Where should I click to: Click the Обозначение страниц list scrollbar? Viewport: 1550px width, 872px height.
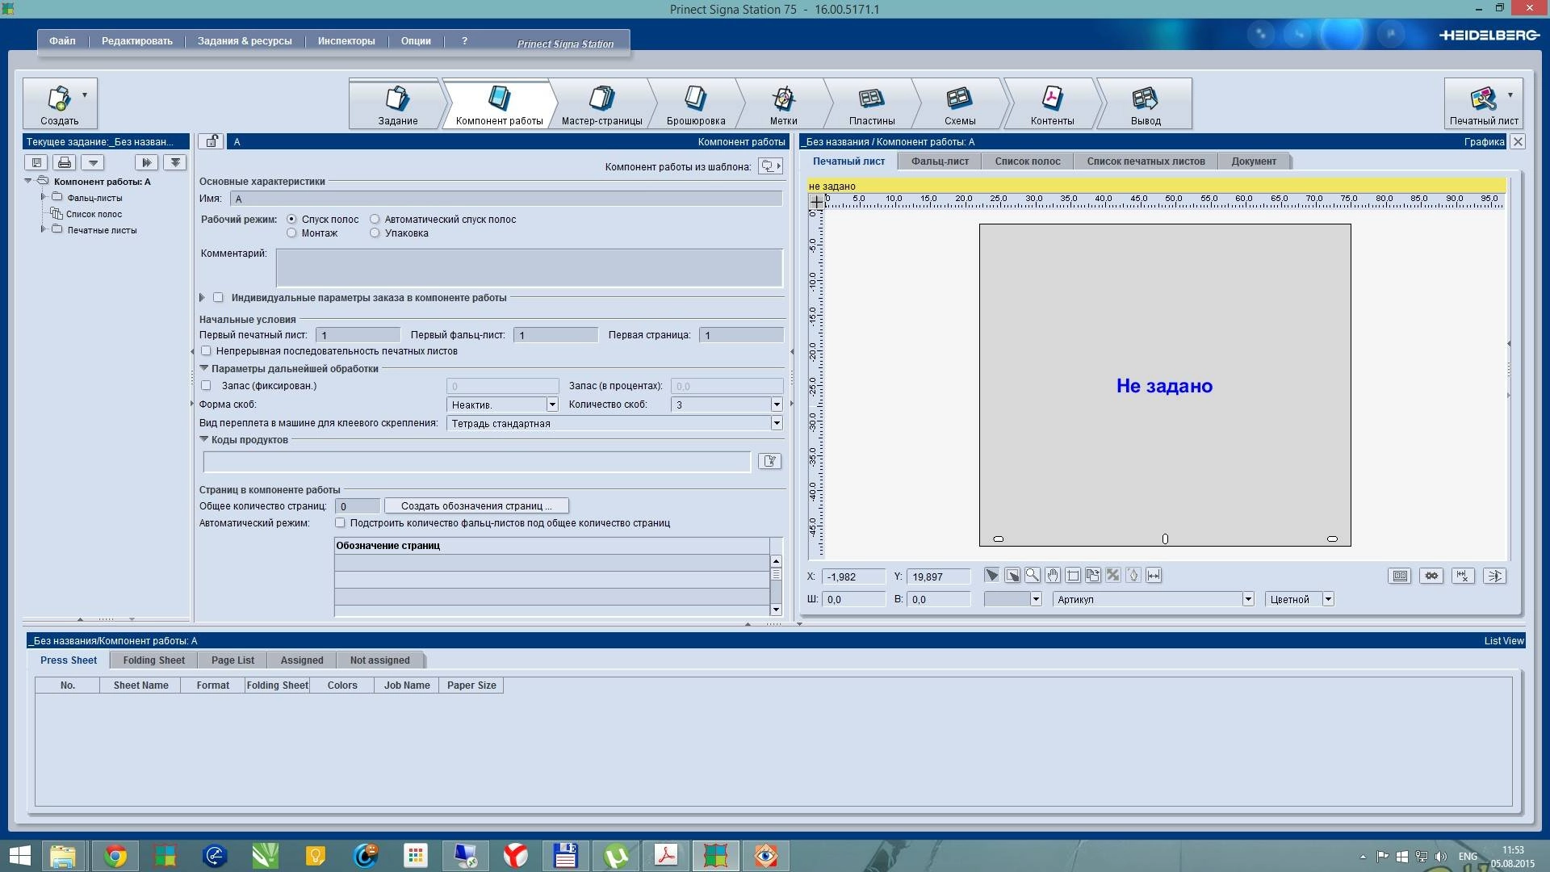coord(776,585)
